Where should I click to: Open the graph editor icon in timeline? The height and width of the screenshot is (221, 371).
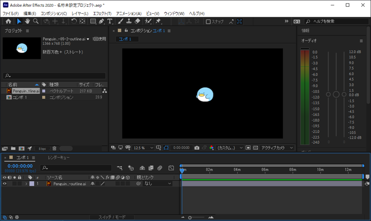click(x=171, y=168)
